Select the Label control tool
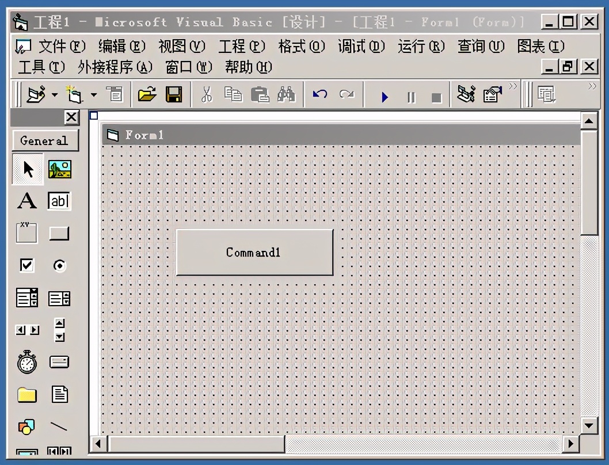Viewport: 609px width, 465px height. pyautogui.click(x=27, y=201)
